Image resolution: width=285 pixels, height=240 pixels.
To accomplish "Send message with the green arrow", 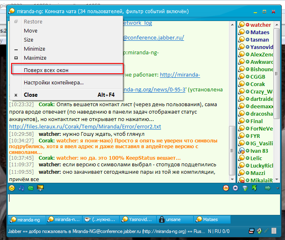I will 268,188.
